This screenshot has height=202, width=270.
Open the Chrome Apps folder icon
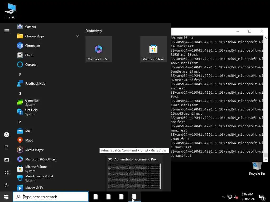20,36
